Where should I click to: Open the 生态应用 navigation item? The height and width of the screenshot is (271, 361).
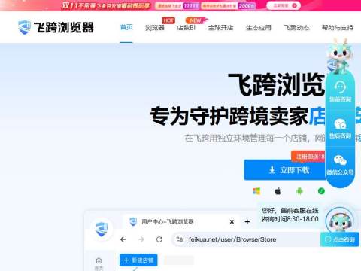pos(259,28)
